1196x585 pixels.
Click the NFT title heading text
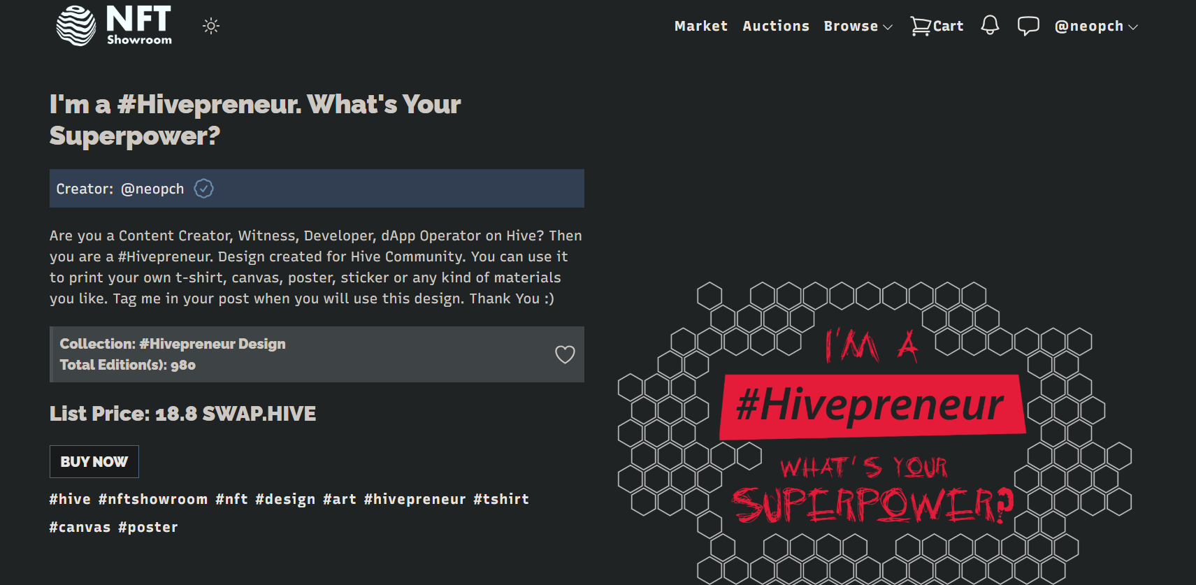point(255,120)
